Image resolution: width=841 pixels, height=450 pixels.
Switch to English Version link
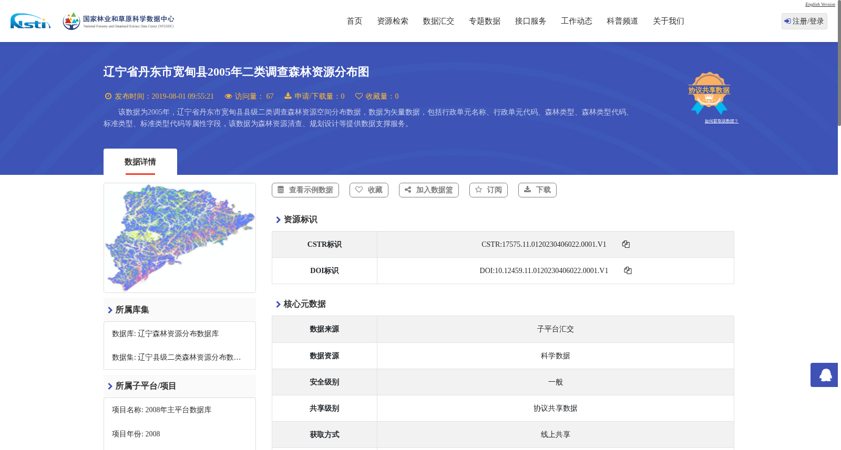[820, 4]
